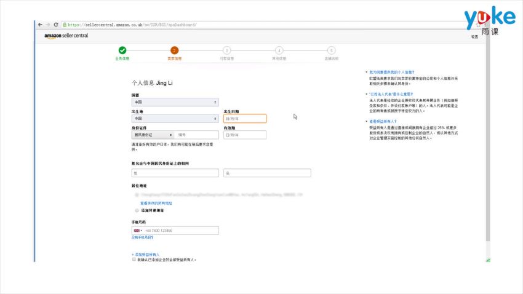The width and height of the screenshot is (523, 294).
Task: Click the green checkmark step 1 icon
Action: pos(122,50)
